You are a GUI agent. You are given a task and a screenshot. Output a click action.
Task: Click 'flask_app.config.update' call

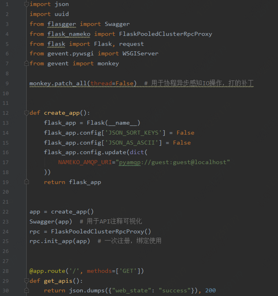pos(85,152)
